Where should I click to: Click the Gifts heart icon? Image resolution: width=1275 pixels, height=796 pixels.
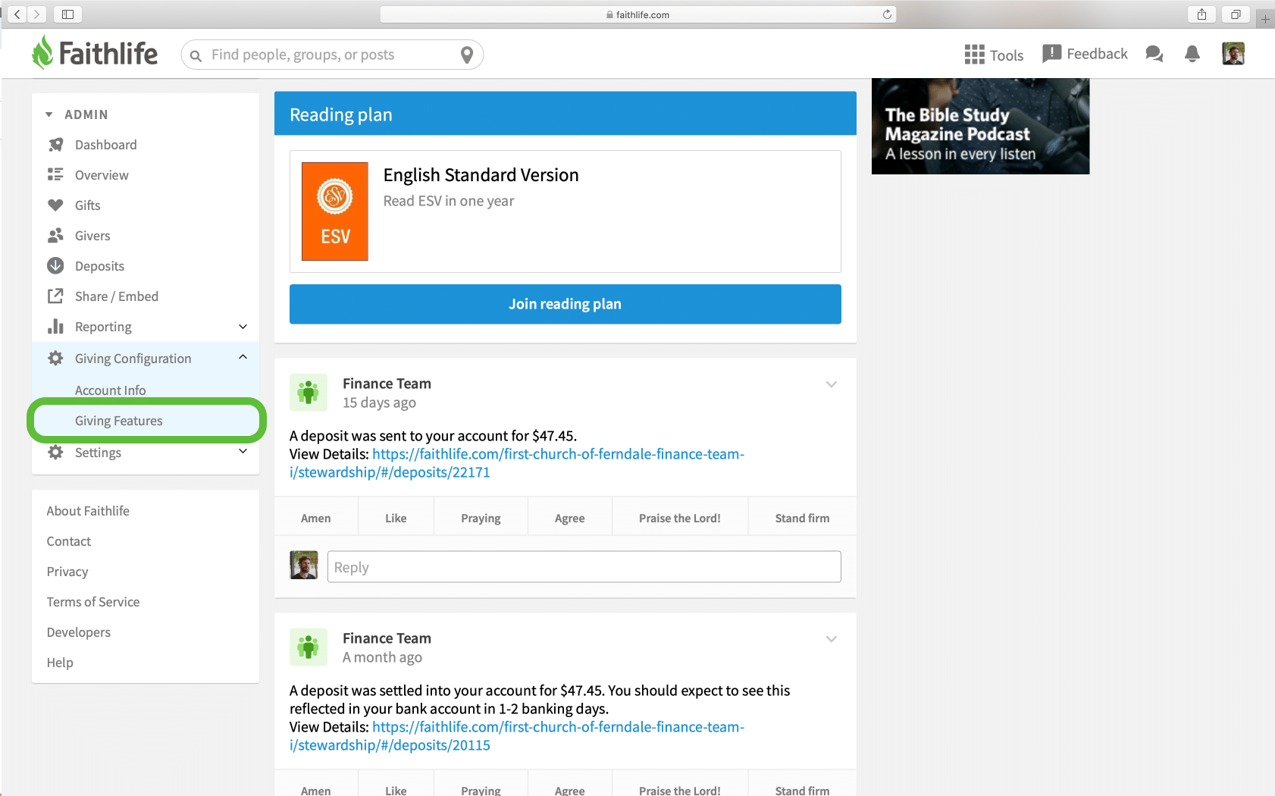[x=55, y=205]
